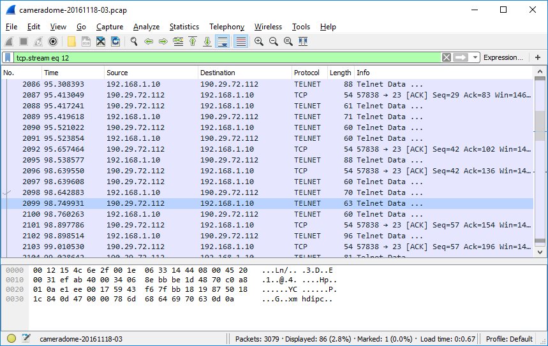
Task: Reload the capture file
Action: click(115, 41)
